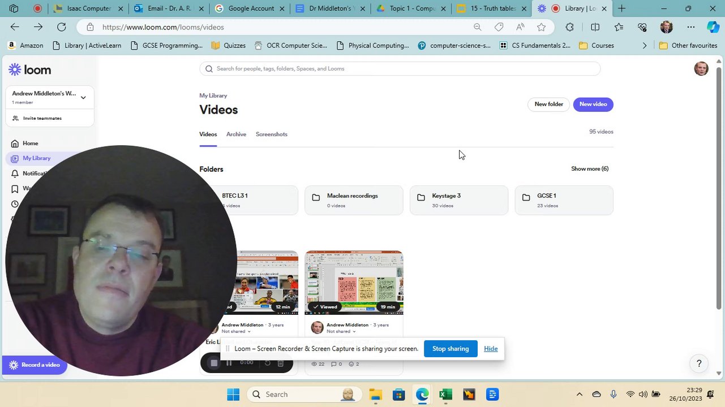Image resolution: width=725 pixels, height=407 pixels.
Task: Click the browser forward arrow
Action: point(38,27)
